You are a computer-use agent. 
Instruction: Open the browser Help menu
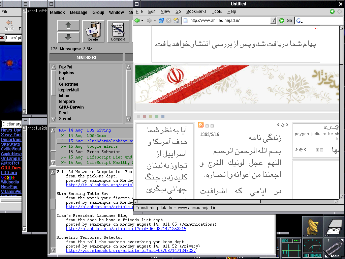(x=231, y=11)
